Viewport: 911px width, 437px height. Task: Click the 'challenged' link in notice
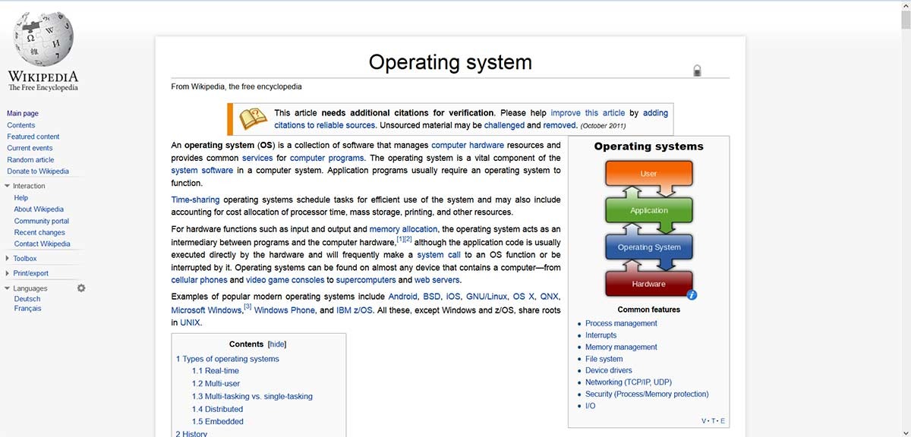pyautogui.click(x=504, y=125)
